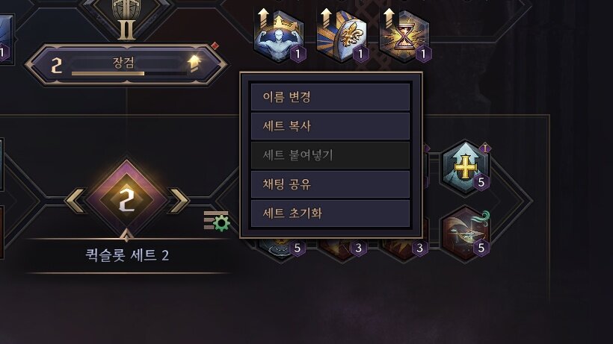Switch to next quick slot set
Image resolution: width=613 pixels, height=344 pixels.
178,201
